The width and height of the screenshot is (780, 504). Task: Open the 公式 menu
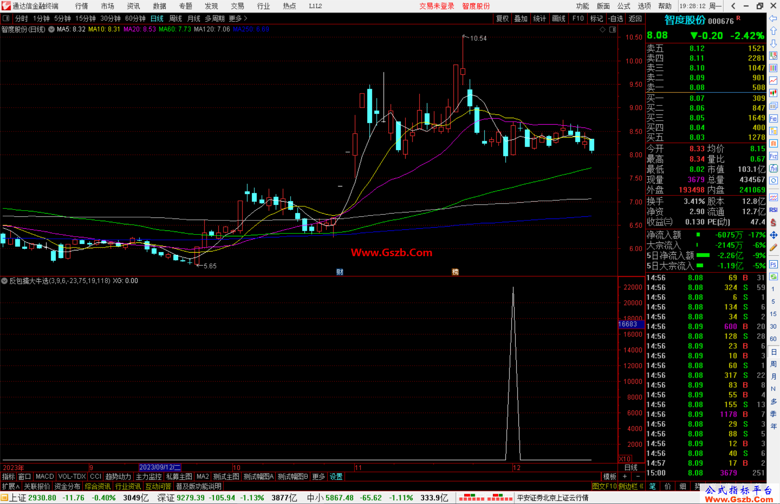pos(624,6)
